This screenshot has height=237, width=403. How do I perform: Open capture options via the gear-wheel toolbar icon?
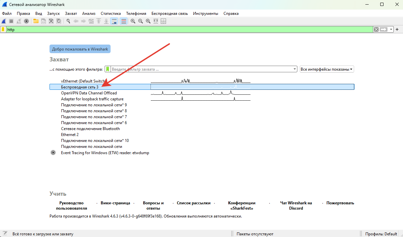coord(26,21)
